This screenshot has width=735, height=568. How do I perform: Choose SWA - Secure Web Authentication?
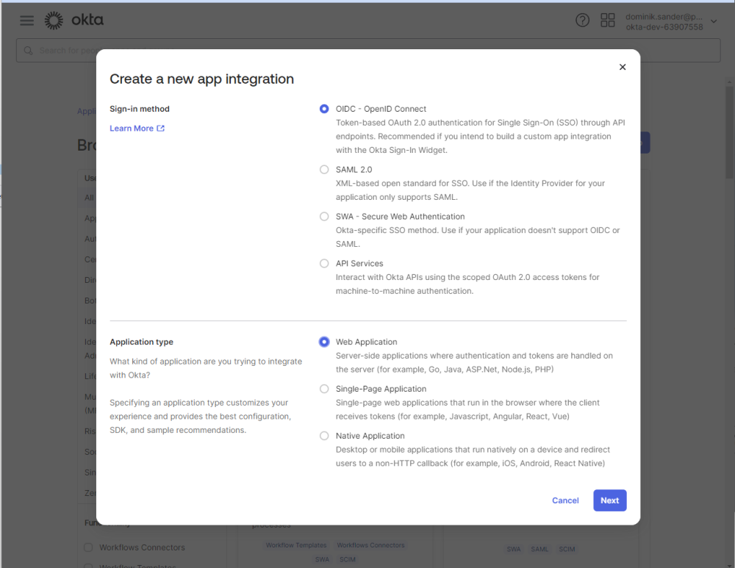[324, 217]
